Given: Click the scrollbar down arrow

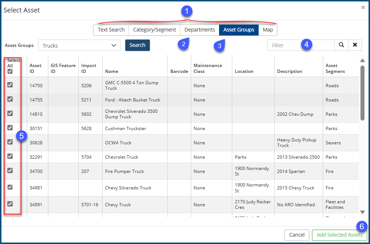Looking at the screenshot, I should click(x=362, y=212).
